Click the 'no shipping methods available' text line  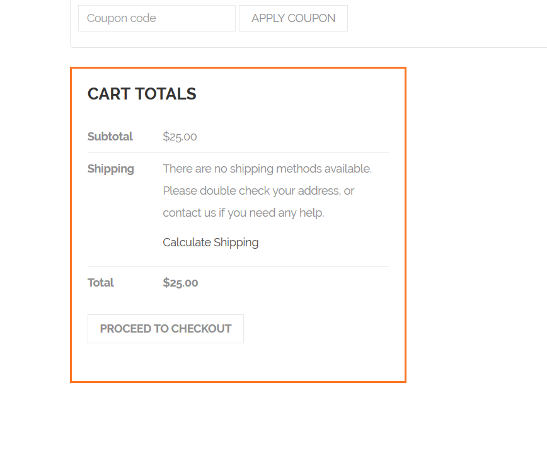coord(267,169)
